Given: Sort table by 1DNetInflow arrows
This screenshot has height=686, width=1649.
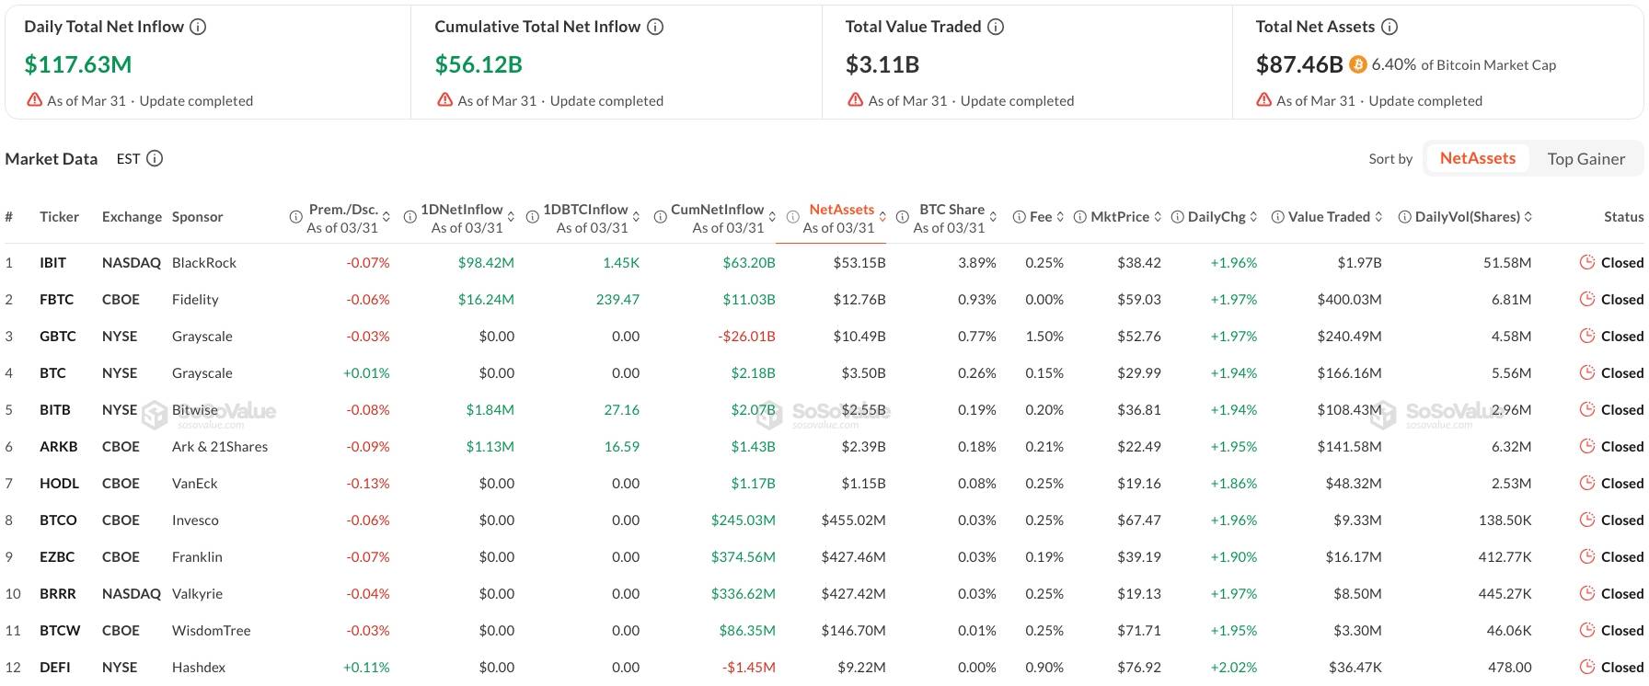Looking at the screenshot, I should coord(511,217).
